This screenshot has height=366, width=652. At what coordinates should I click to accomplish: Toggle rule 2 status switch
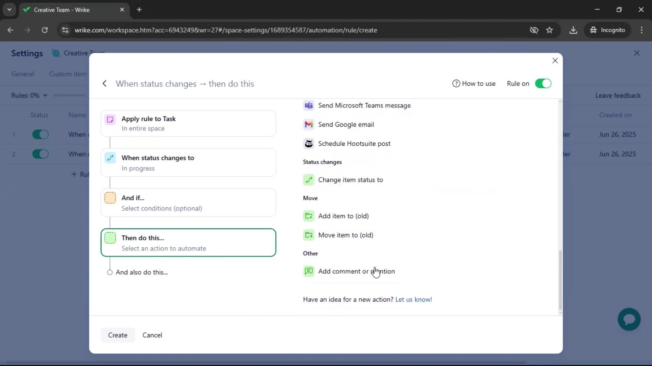tap(40, 154)
